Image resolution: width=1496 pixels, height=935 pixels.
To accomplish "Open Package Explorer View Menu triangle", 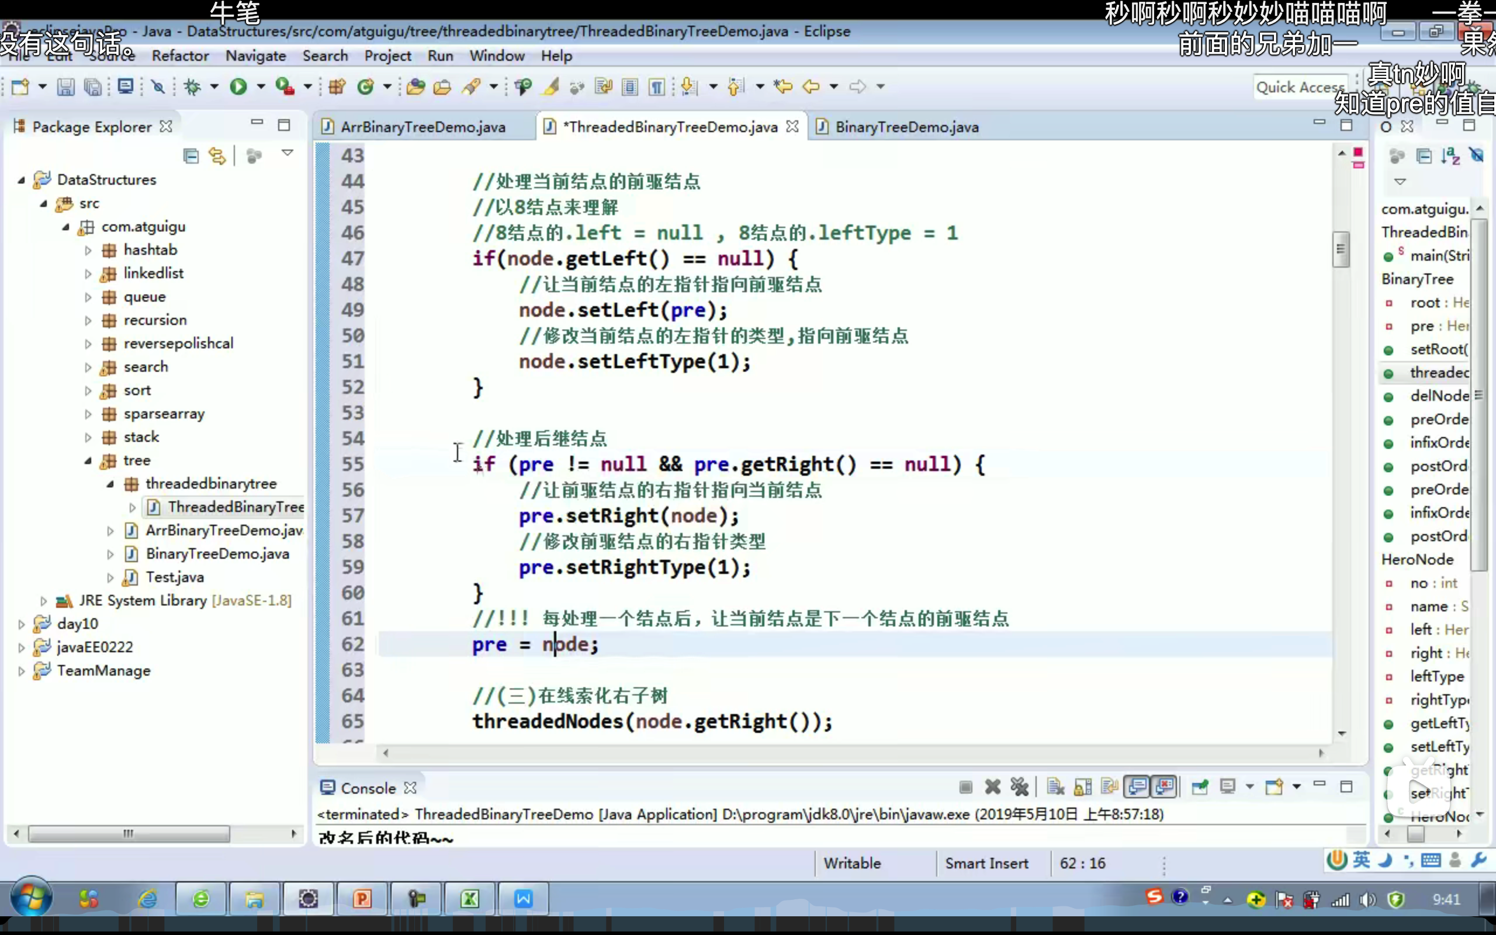I will click(288, 153).
